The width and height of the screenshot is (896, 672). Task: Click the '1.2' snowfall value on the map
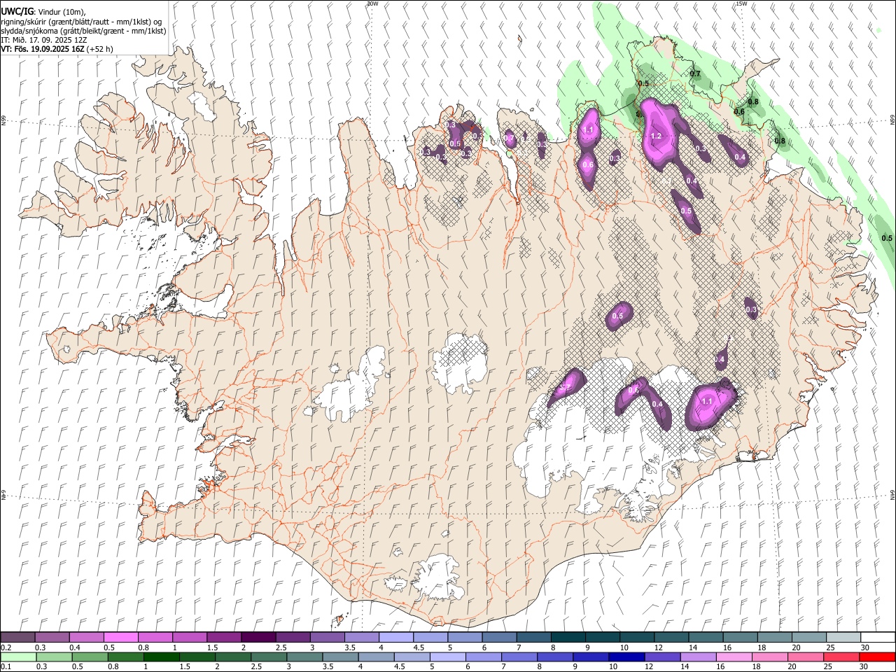(656, 136)
